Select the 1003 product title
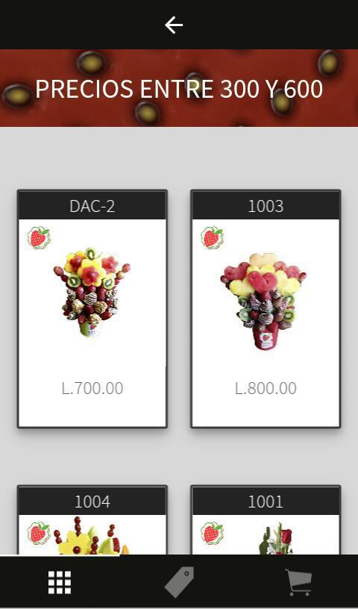358x609 pixels. [266, 206]
